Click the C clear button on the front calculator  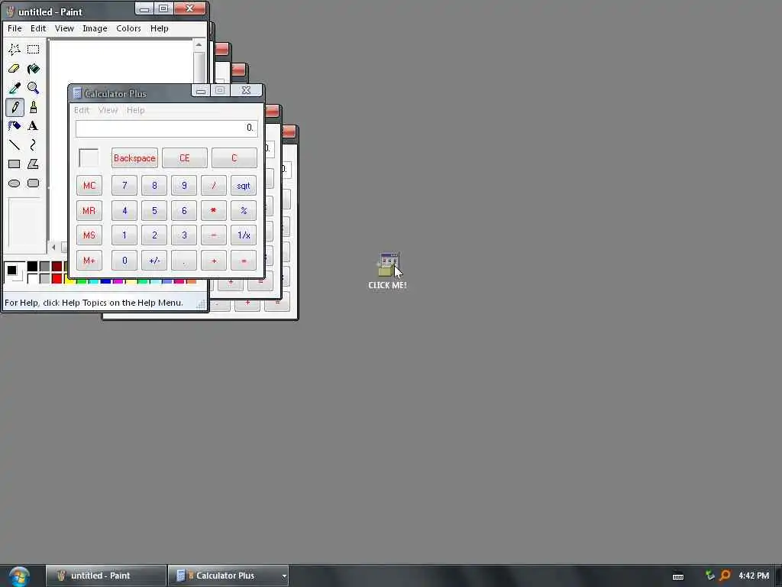[234, 158]
